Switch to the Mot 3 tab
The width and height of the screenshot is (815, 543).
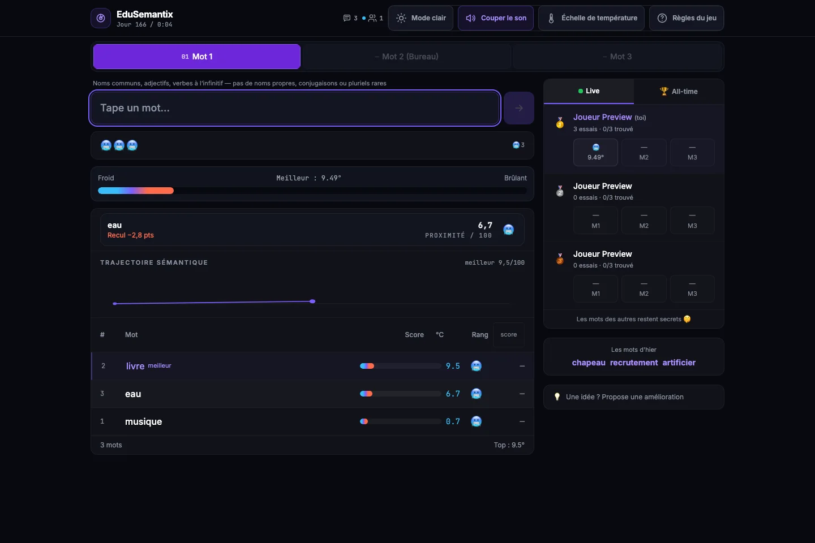coord(617,57)
